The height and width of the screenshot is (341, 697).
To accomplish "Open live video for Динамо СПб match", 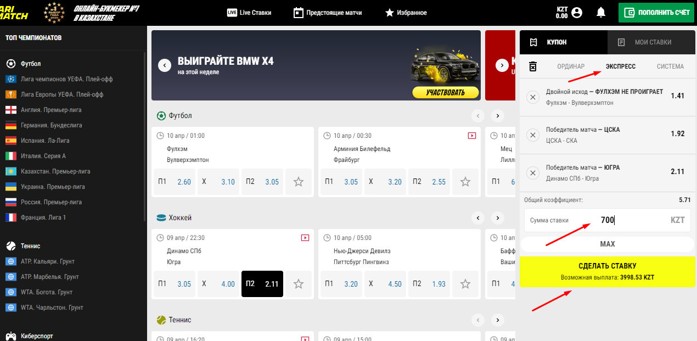I will click(305, 238).
